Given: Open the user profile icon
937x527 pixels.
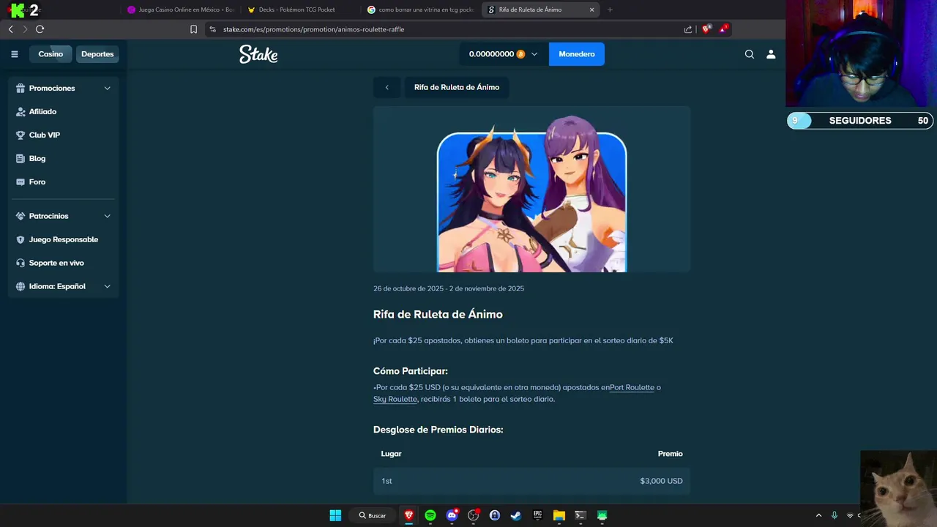Looking at the screenshot, I should [771, 54].
